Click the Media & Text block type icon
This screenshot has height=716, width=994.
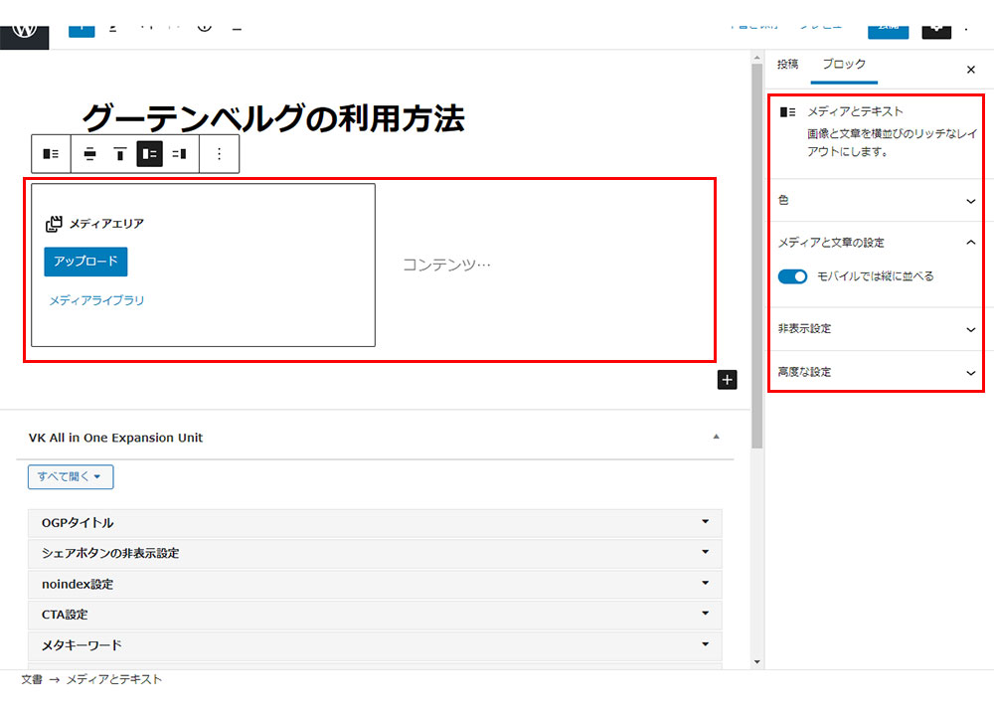click(x=51, y=154)
